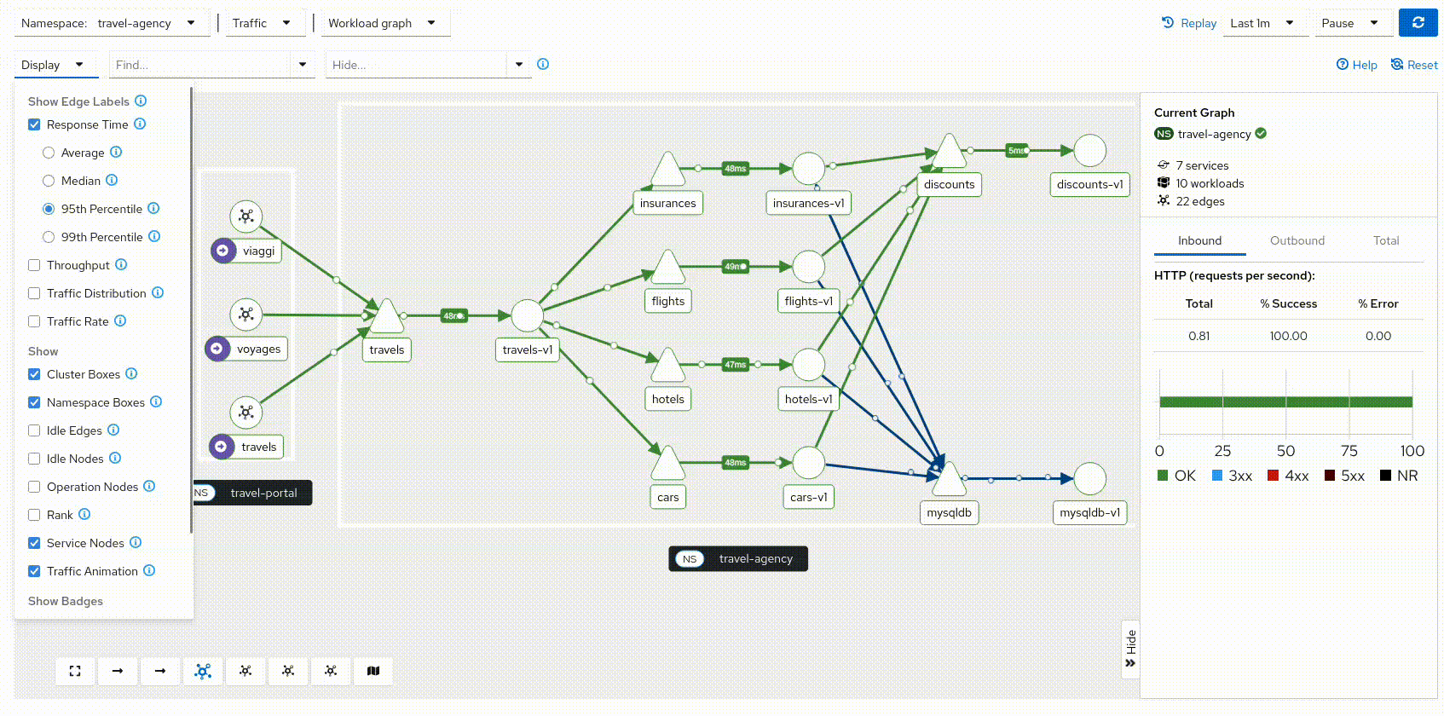
Task: Click the Reset link
Action: point(1414,65)
